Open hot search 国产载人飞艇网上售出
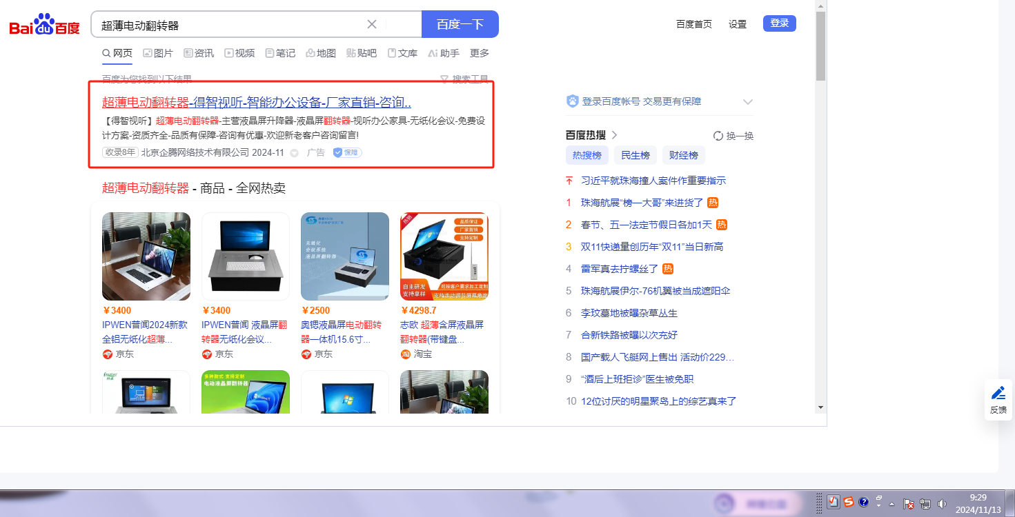1015x517 pixels. pyautogui.click(x=658, y=357)
